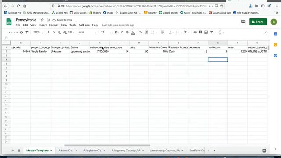Open the Insert menu
Viewport: 281px width, 158px height.
click(43, 25)
